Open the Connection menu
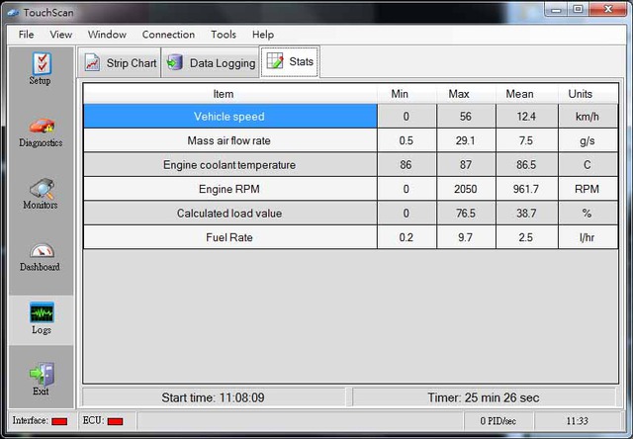Viewport: 633px width, 439px height. (168, 35)
